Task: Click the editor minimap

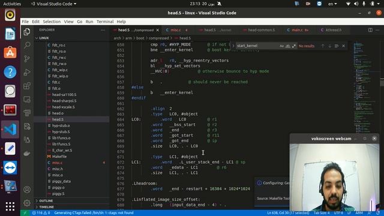Action: 366,88
